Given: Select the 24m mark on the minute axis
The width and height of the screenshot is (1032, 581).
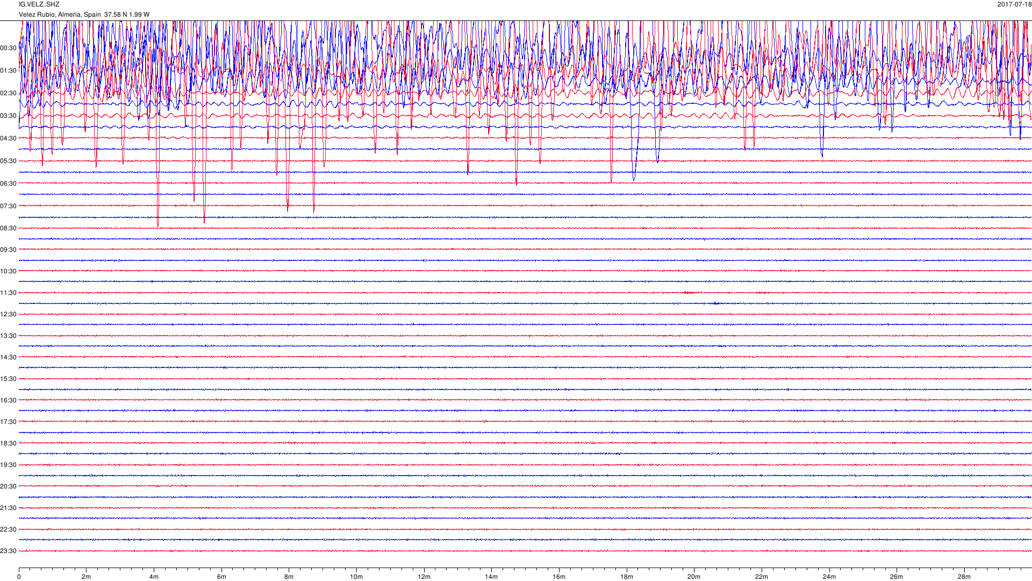Looking at the screenshot, I should click(x=829, y=577).
